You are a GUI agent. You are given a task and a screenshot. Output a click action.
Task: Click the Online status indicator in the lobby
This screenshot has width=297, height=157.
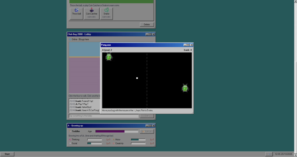(70, 39)
